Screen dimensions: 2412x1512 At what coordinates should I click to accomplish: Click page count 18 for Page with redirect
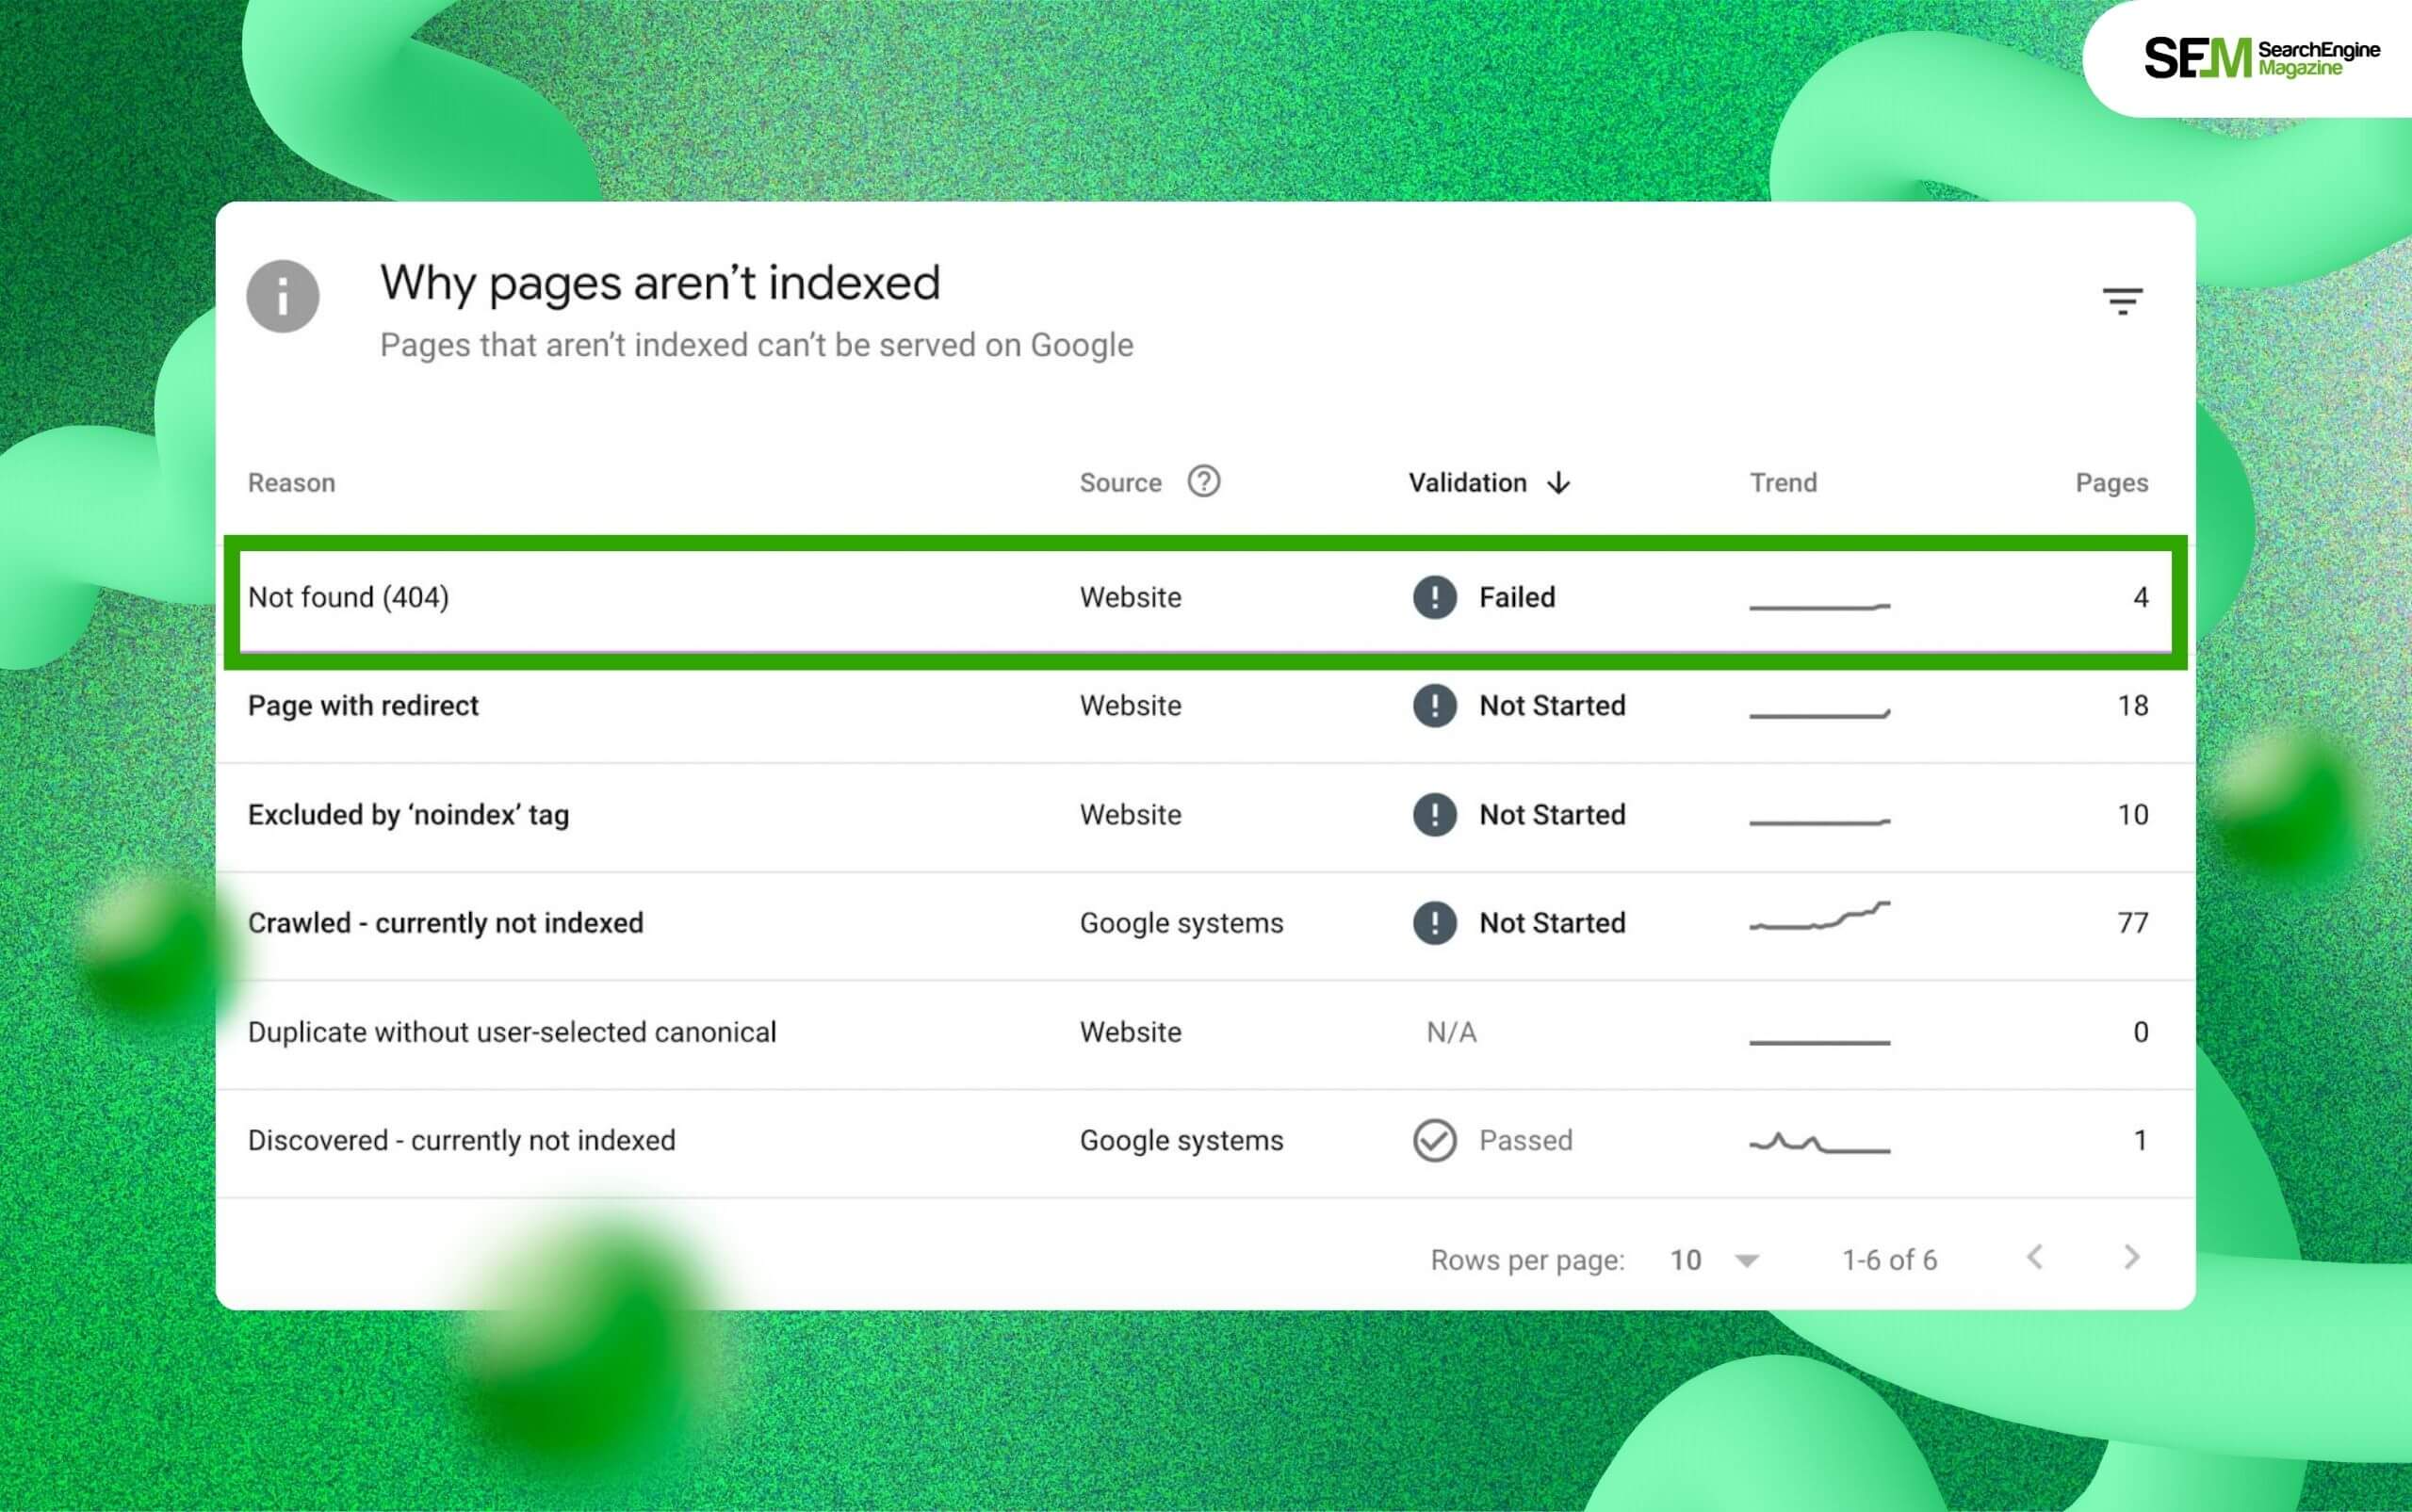[x=2132, y=705]
